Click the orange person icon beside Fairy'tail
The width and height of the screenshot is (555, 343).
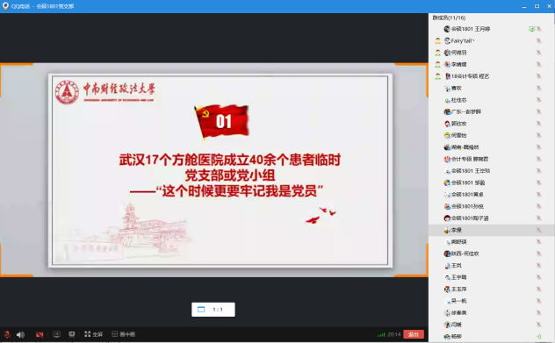[x=438, y=40]
